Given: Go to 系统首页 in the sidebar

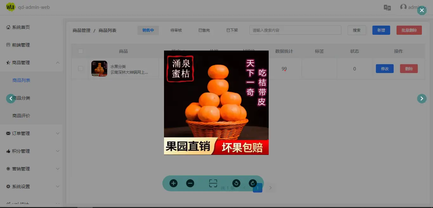Looking at the screenshot, I should point(31,27).
